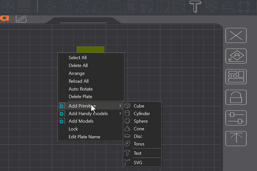The image size is (257, 171).
Task: Click the edit plate name pencil icon
Action: (21, 19)
